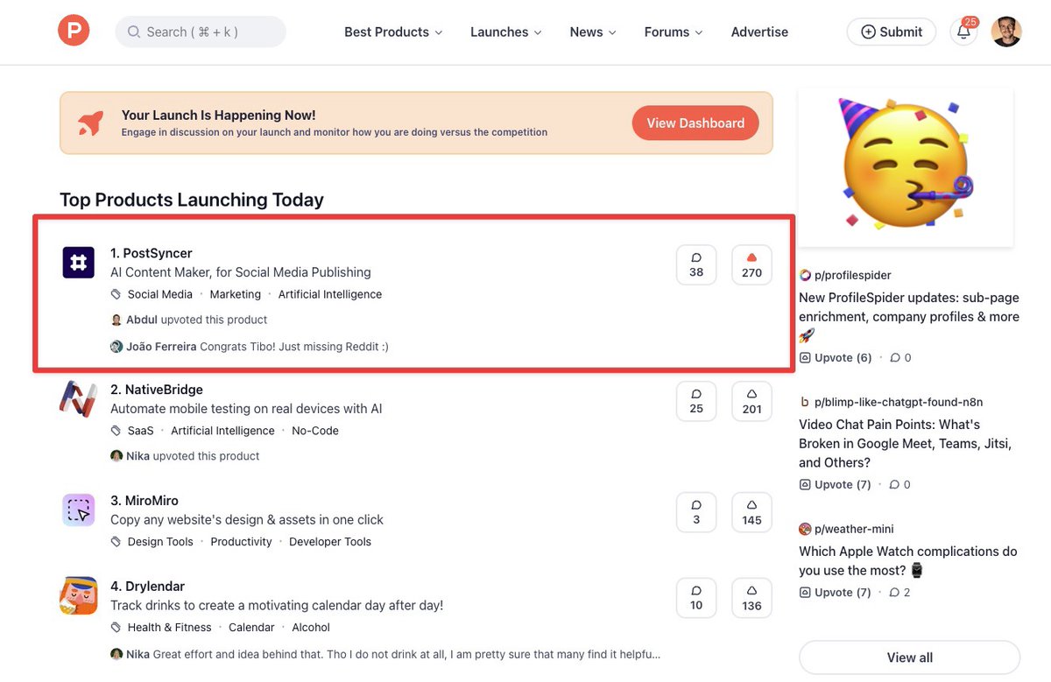Upvote the ProfileSpider post, Upvote (6)

coord(836,357)
